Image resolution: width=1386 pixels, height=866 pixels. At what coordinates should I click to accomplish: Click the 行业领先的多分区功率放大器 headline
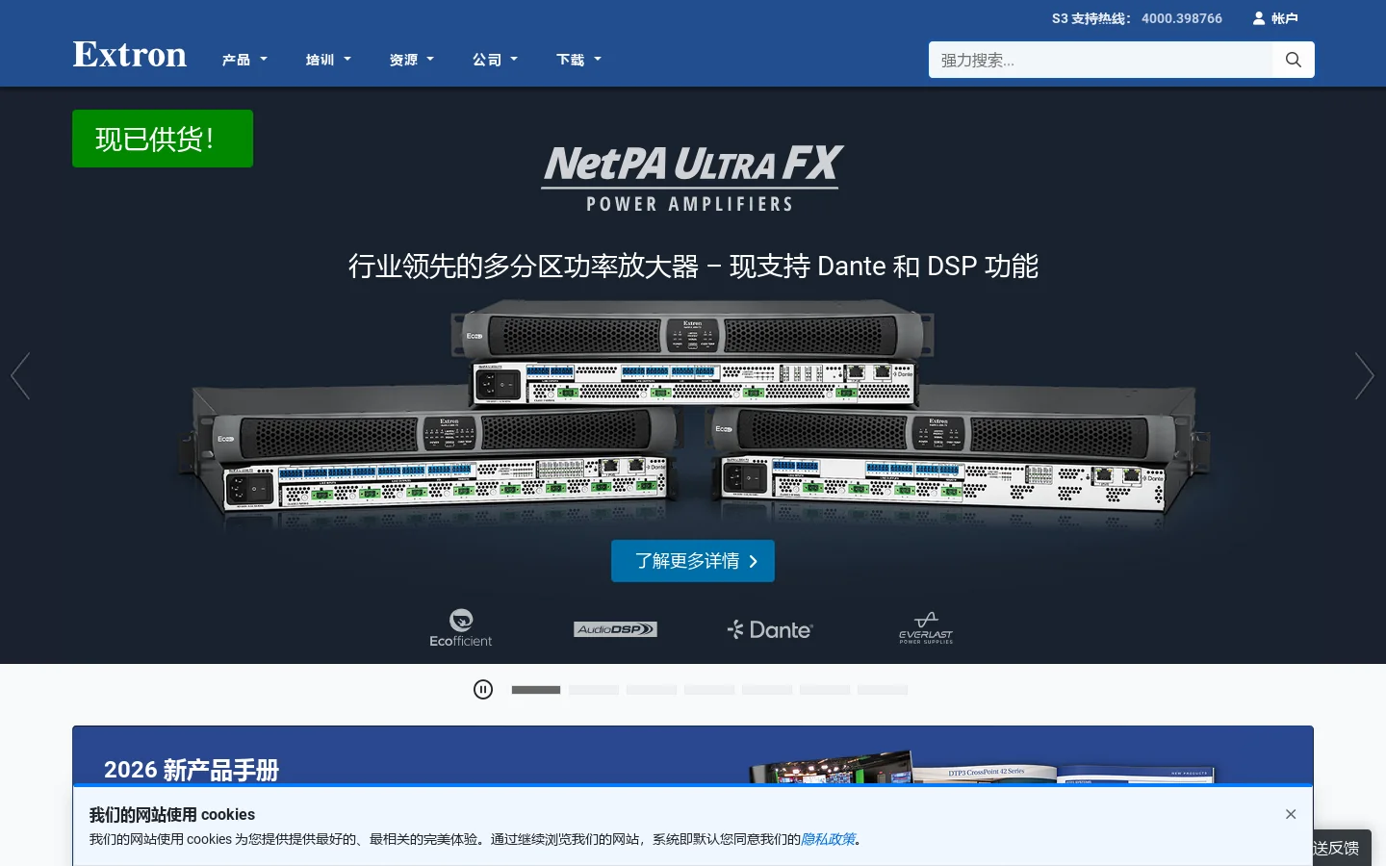pyautogui.click(x=693, y=267)
